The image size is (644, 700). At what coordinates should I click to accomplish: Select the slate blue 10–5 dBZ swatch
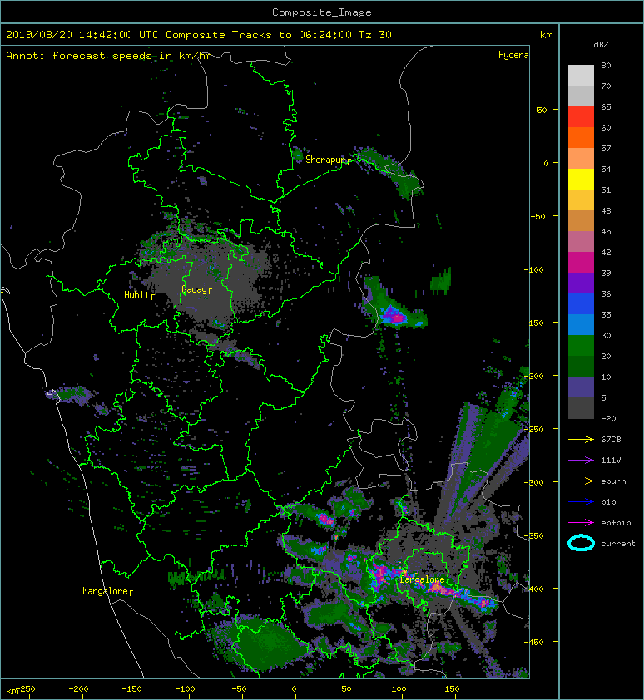point(581,387)
